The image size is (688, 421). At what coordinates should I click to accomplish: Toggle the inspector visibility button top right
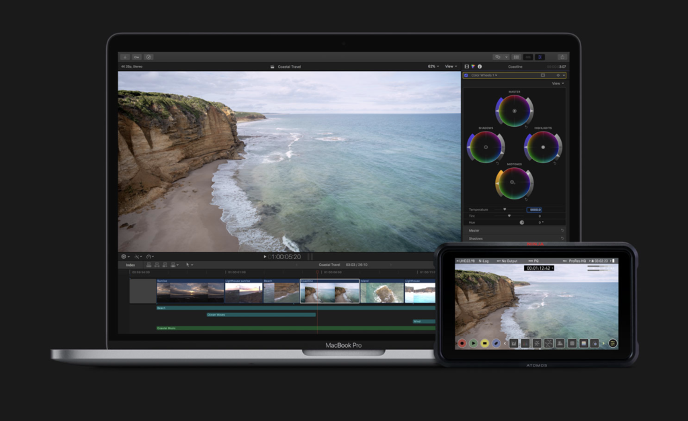point(540,56)
